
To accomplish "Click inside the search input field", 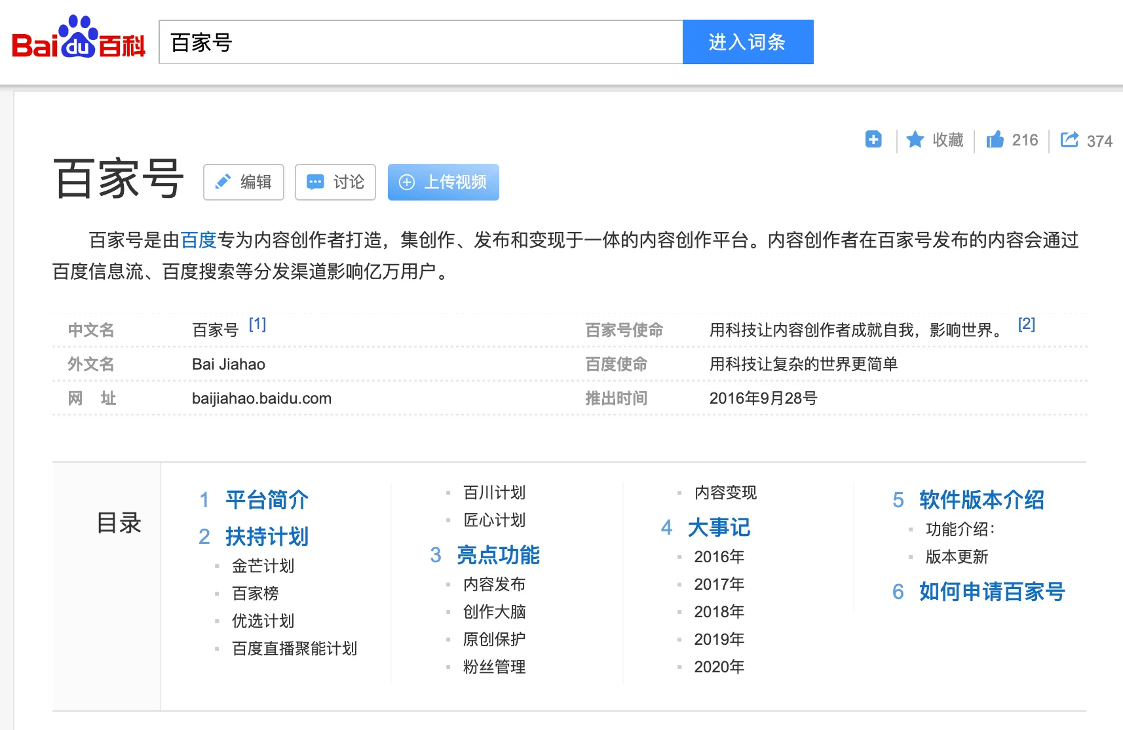I will [419, 42].
